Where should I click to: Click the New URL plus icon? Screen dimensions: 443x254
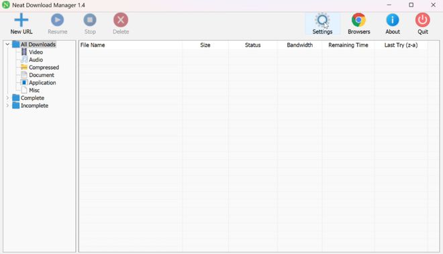21,20
